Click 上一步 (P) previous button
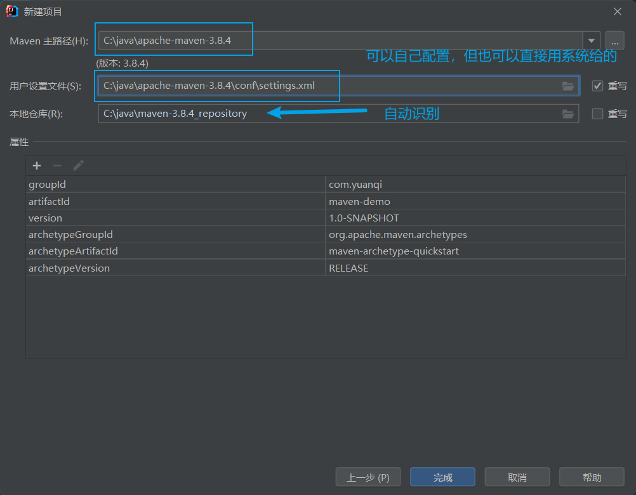Image resolution: width=636 pixels, height=495 pixels. (x=368, y=477)
